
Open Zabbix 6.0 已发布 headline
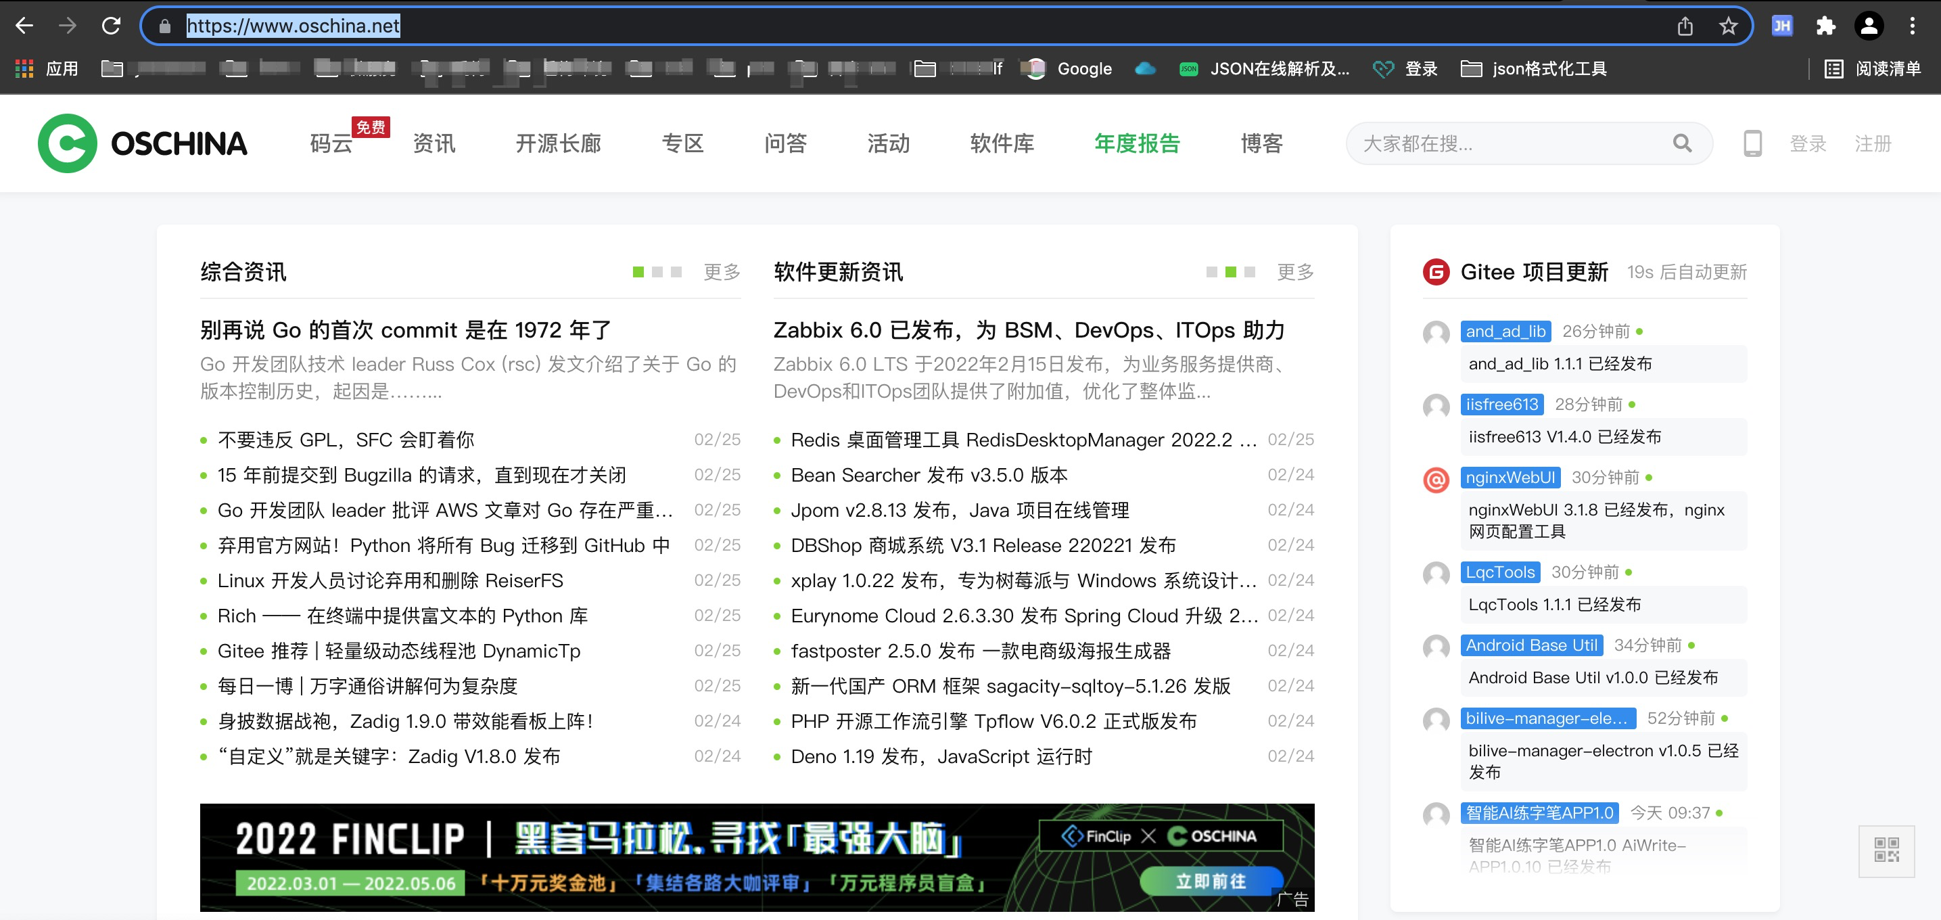coord(1029,330)
